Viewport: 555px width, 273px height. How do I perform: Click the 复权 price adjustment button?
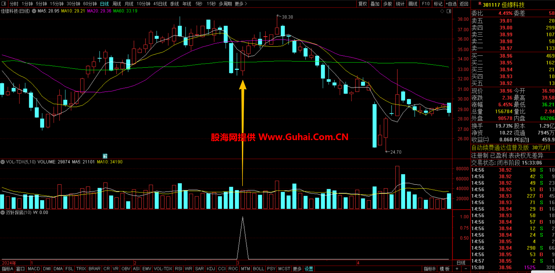tap(363, 4)
